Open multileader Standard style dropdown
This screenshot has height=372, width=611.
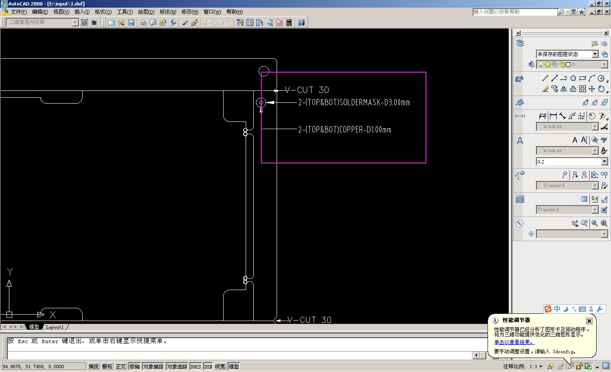tap(595, 186)
